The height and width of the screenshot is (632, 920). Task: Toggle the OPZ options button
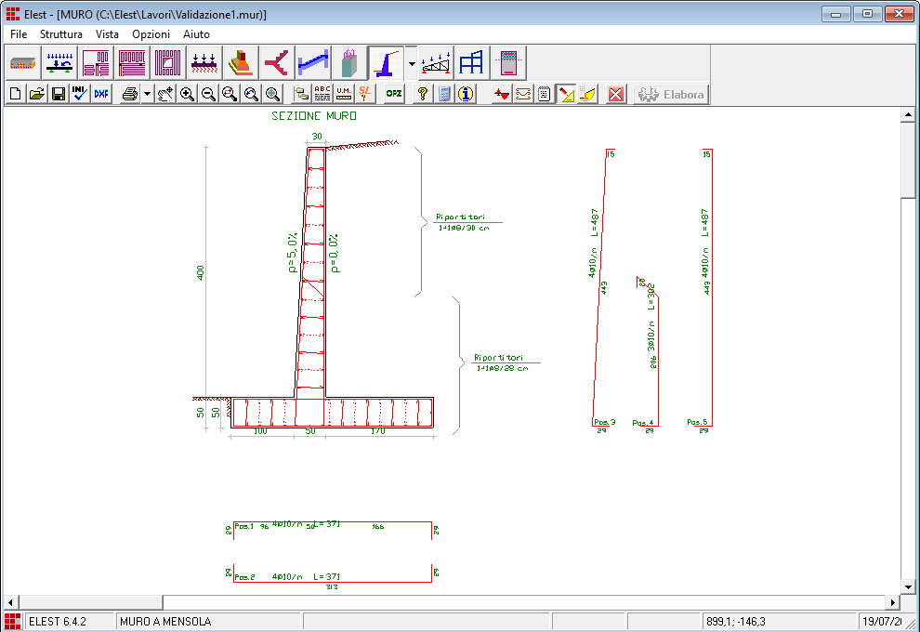[394, 94]
